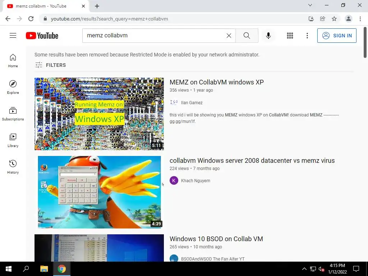Select the memz collabvm - YouTube tab
368x276 pixels.
[46, 6]
